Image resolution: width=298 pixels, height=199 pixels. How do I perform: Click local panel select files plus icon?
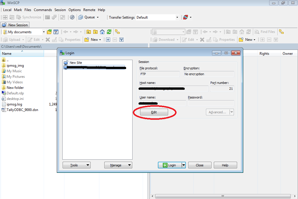(x=108, y=40)
